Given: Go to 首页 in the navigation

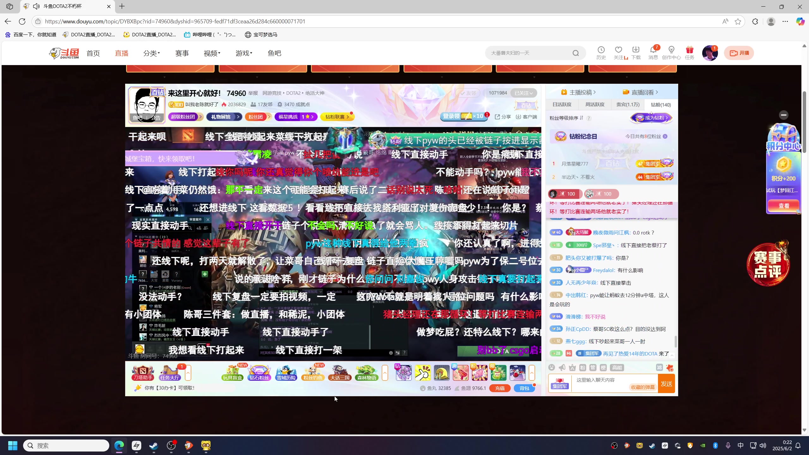Looking at the screenshot, I should click(93, 53).
